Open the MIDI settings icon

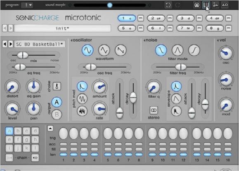click(x=196, y=5)
